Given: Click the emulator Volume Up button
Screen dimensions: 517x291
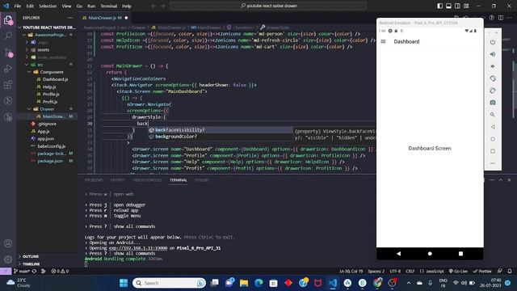Looking at the screenshot, I should point(493,54).
